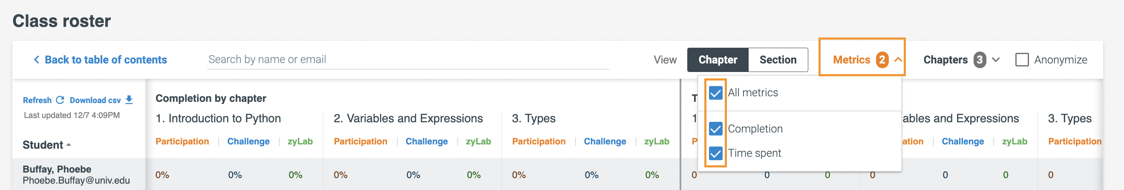Collapse the Metrics menu with the up chevron
This screenshot has width=1124, height=190.
point(898,60)
